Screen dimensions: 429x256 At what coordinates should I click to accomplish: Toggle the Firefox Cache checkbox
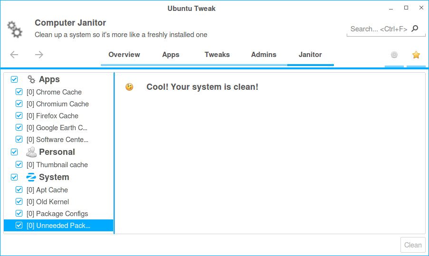coord(19,115)
